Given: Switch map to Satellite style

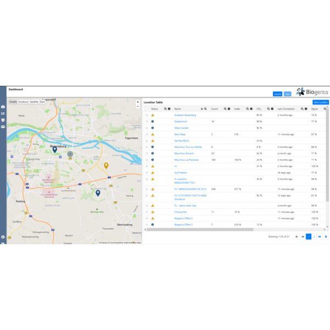Looking at the screenshot, I should point(34,102).
